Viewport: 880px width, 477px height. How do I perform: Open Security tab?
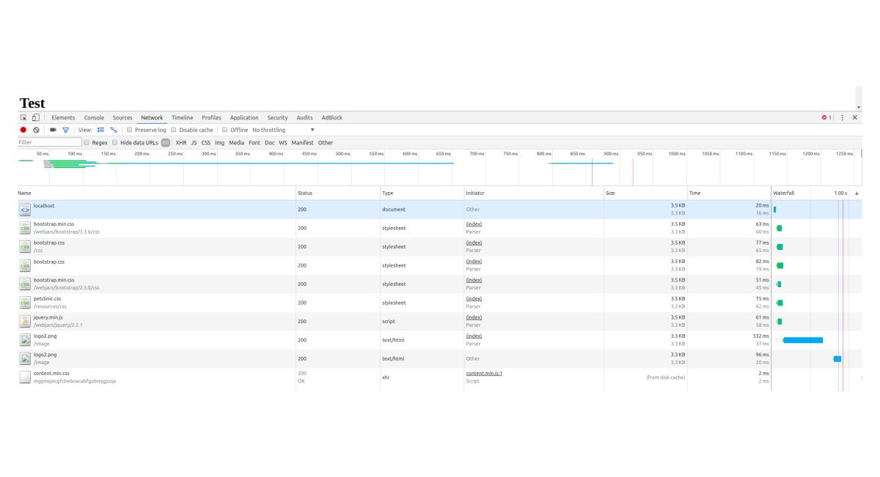[x=277, y=117]
